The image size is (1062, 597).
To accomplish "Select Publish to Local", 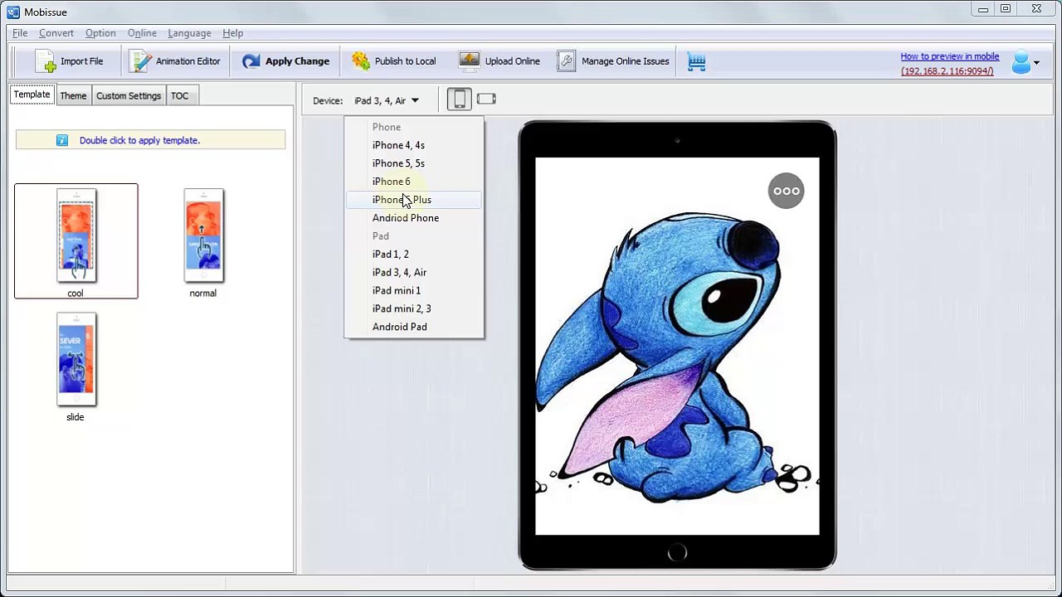I will tap(393, 61).
